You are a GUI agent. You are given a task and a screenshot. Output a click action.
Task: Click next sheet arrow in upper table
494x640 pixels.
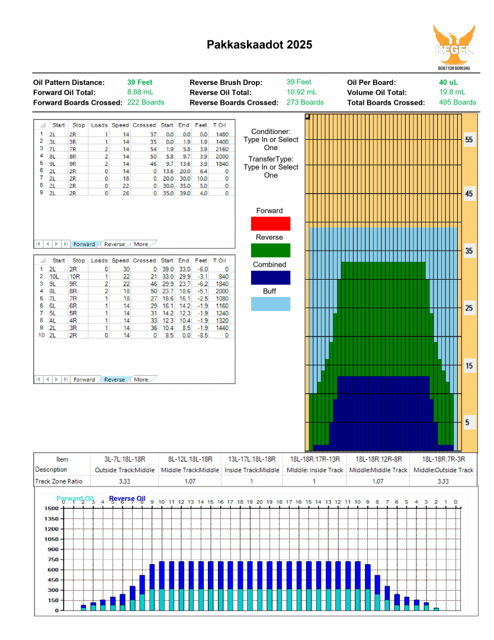click(56, 244)
